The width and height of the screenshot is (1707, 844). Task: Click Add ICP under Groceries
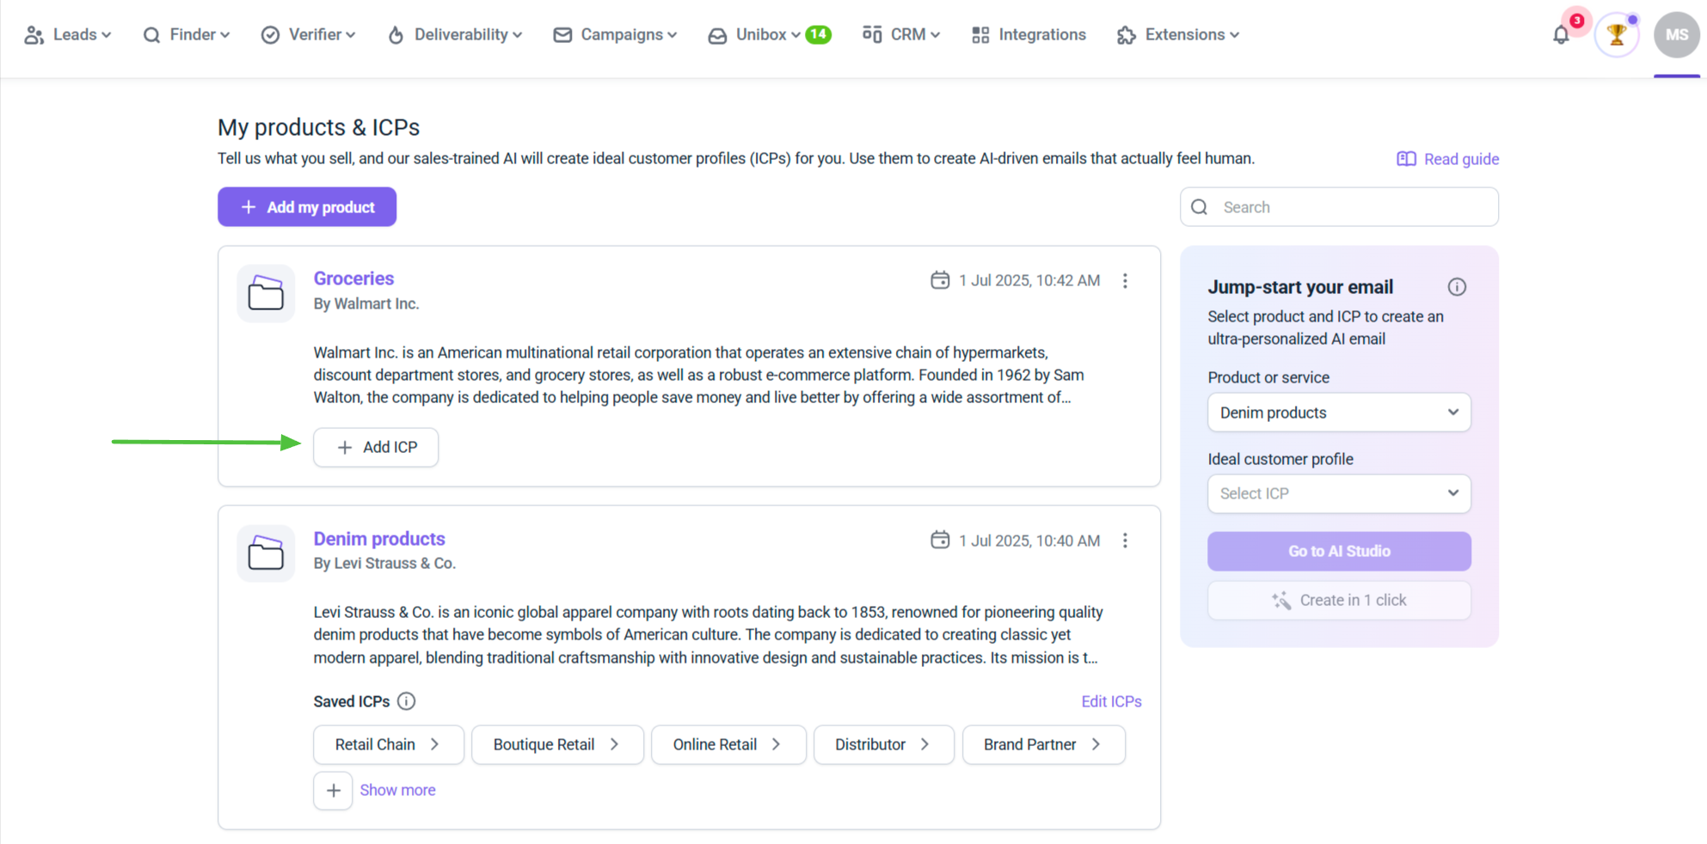pyautogui.click(x=376, y=448)
